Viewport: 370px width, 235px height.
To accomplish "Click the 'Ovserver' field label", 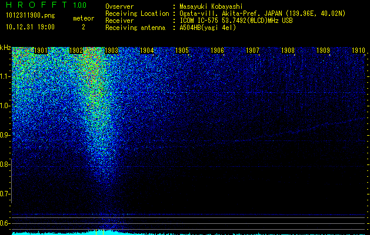I will 119,6.
